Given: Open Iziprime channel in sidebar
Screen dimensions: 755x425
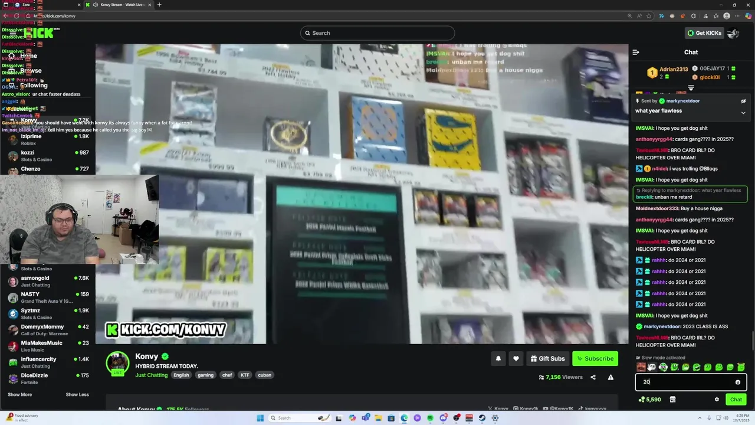Looking at the screenshot, I should (x=47, y=139).
